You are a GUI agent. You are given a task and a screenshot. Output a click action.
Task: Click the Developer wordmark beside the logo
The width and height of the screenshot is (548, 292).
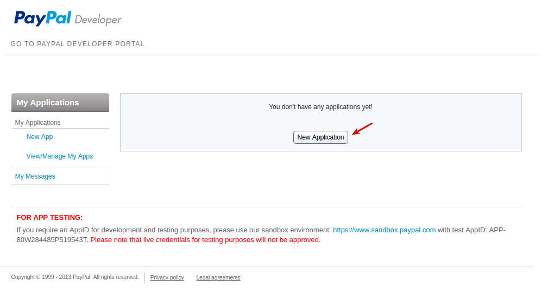98,20
